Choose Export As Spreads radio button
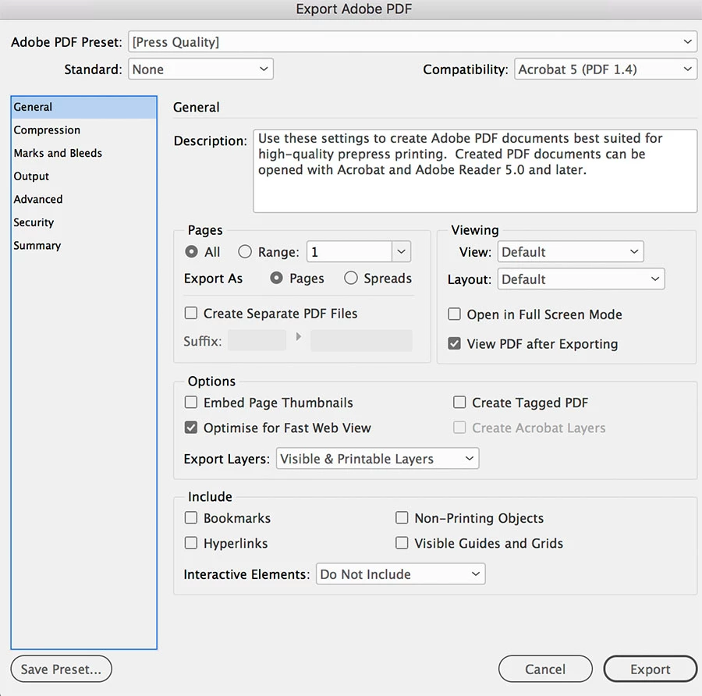702x696 pixels. pos(350,278)
